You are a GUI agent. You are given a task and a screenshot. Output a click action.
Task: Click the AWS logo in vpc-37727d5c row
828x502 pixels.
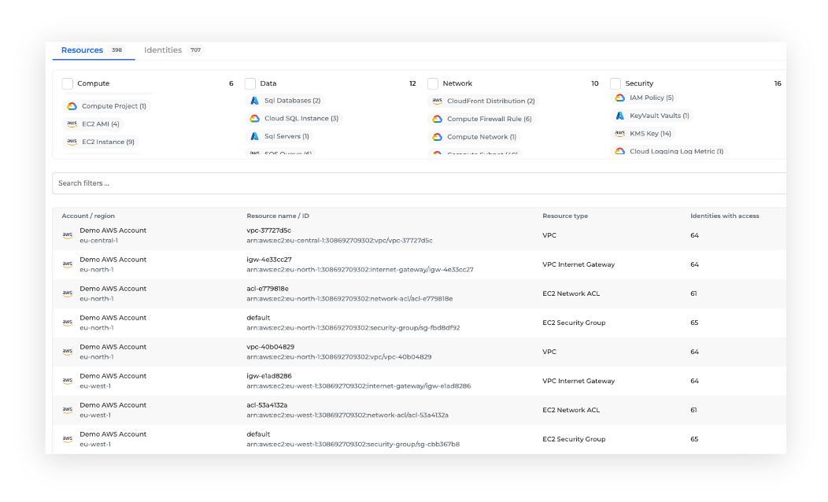tap(68, 235)
